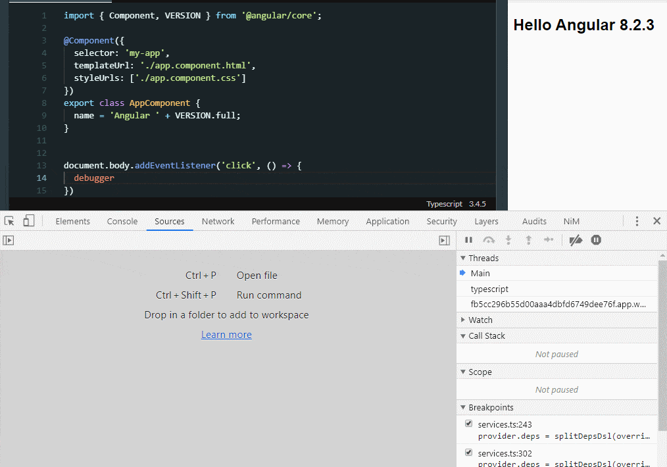Click the addEventListener call in code

(x=175, y=166)
